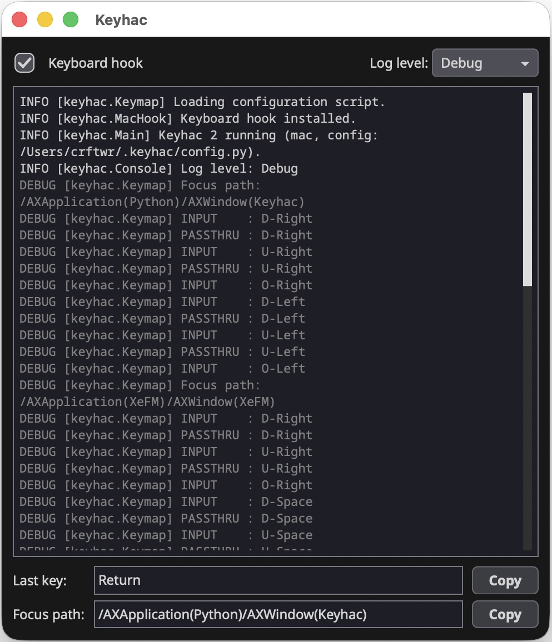Viewport: 552px width, 642px height.
Task: Click the '/Users/crftwr/.keyhac/config.py).' log line
Action: [140, 152]
